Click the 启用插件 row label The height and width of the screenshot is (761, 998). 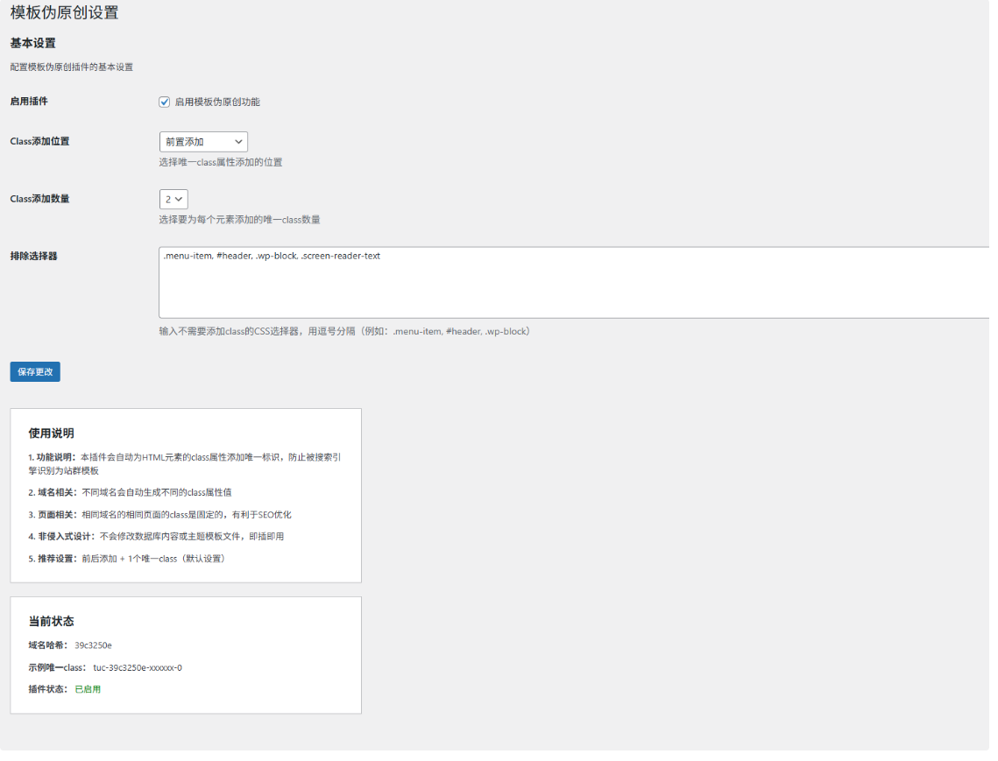29,102
